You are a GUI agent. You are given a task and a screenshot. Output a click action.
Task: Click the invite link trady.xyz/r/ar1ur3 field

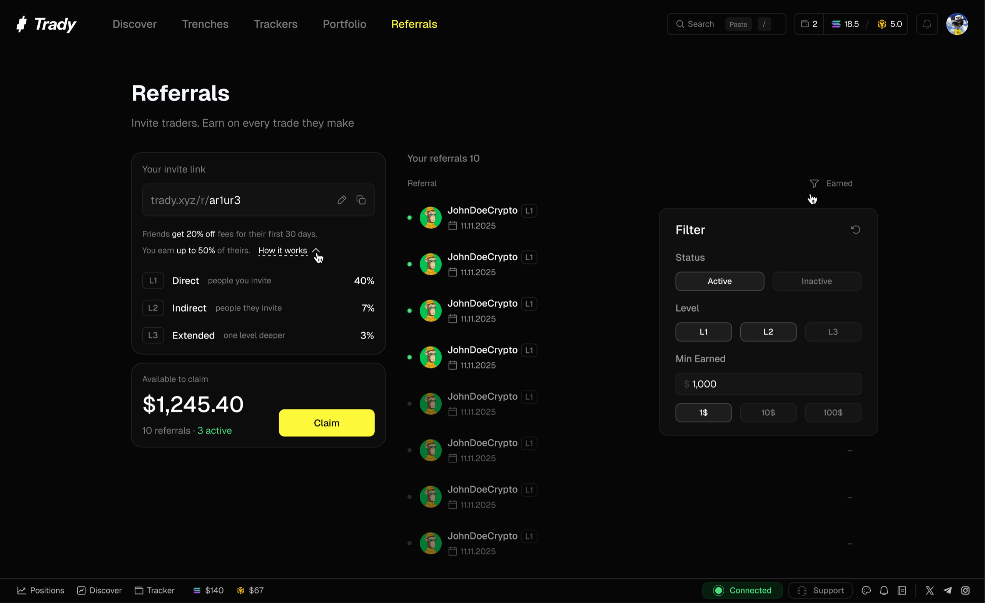pos(258,200)
